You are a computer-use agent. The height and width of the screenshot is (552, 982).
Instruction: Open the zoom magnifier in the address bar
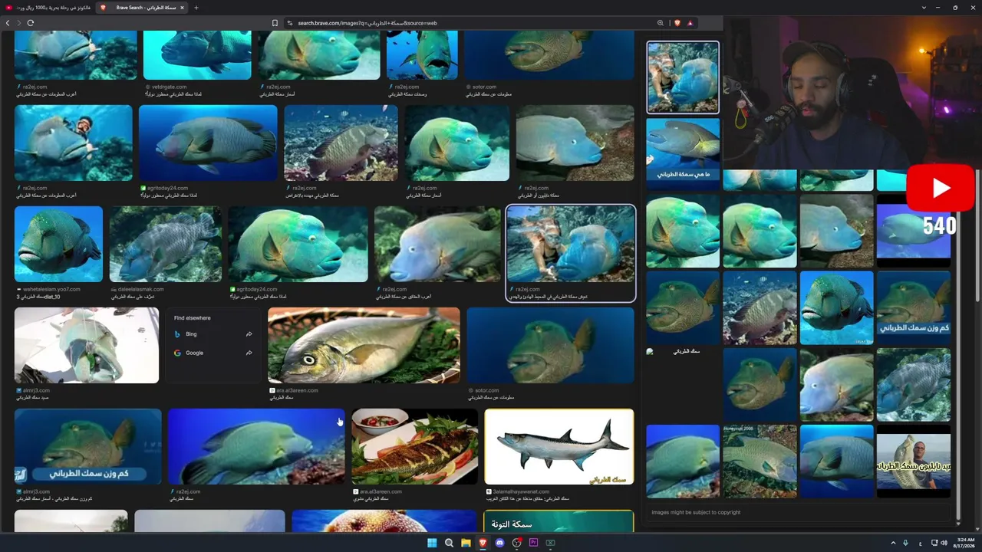(661, 23)
